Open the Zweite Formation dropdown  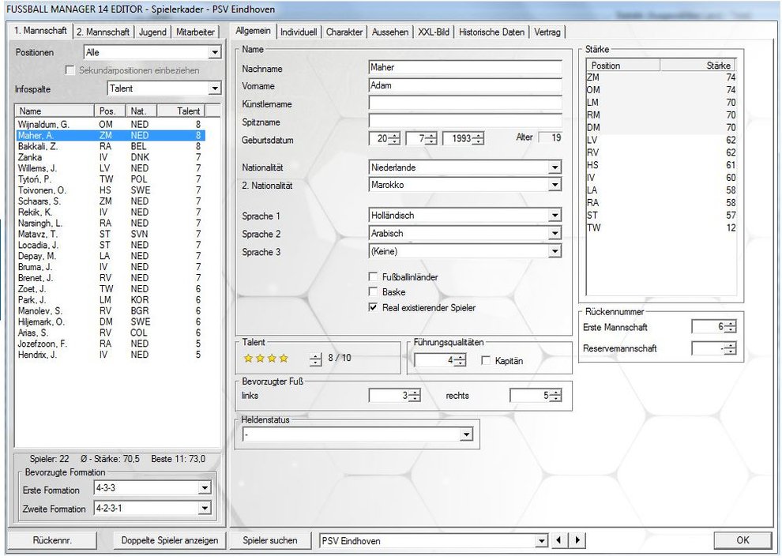tap(205, 508)
